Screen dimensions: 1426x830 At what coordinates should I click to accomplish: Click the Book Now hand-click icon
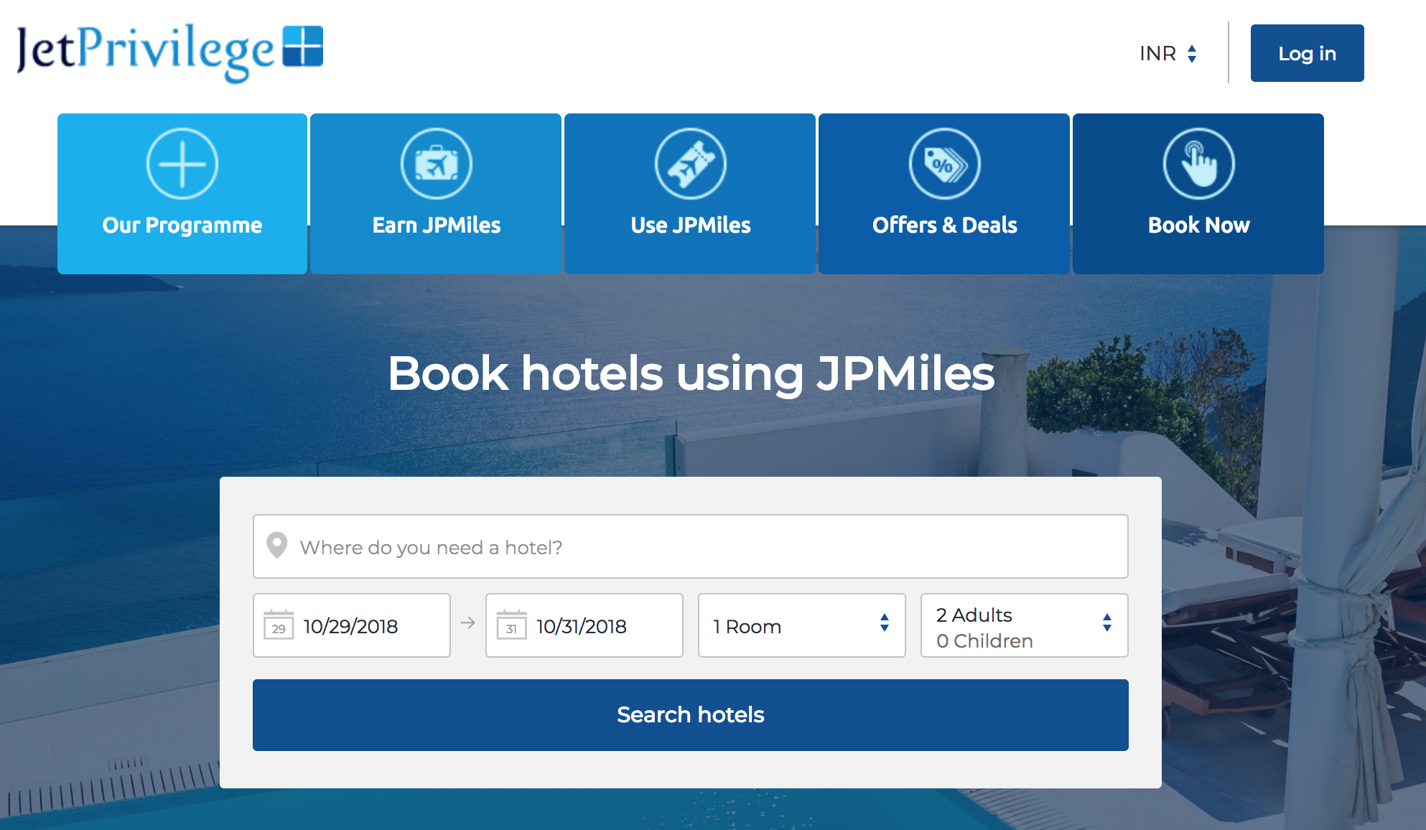1198,164
